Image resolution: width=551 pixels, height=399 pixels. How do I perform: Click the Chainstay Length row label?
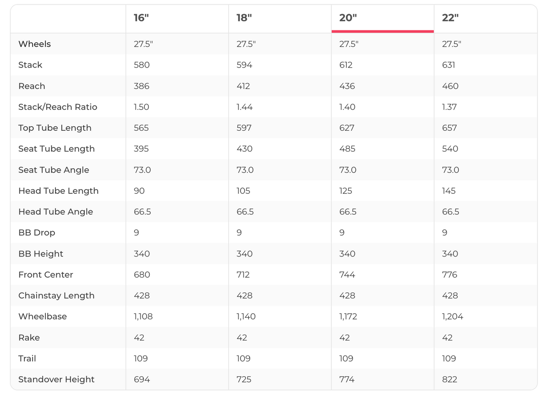pyautogui.click(x=56, y=296)
